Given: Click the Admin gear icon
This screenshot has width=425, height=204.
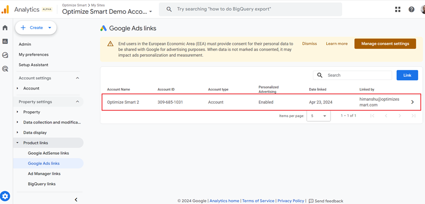Looking at the screenshot, I should point(5,196).
